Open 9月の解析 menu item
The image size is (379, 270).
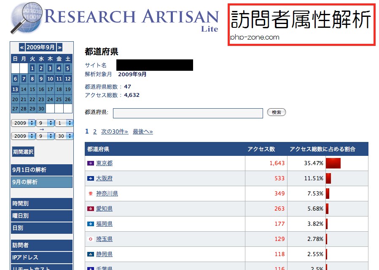pos(42,182)
